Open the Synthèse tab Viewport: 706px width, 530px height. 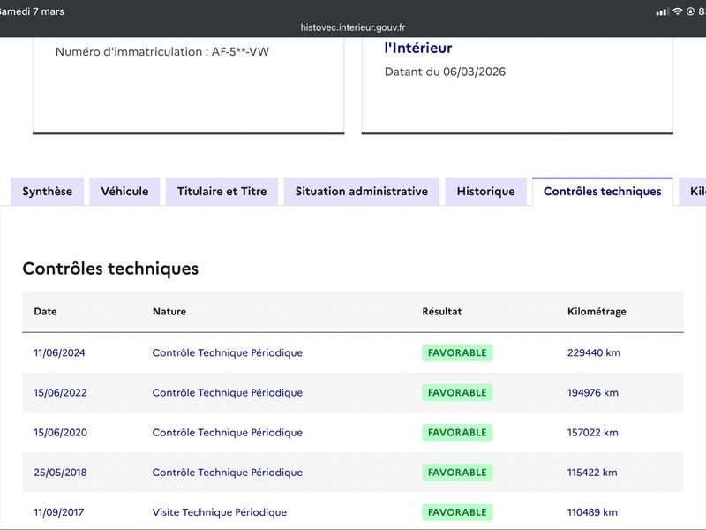pos(48,192)
